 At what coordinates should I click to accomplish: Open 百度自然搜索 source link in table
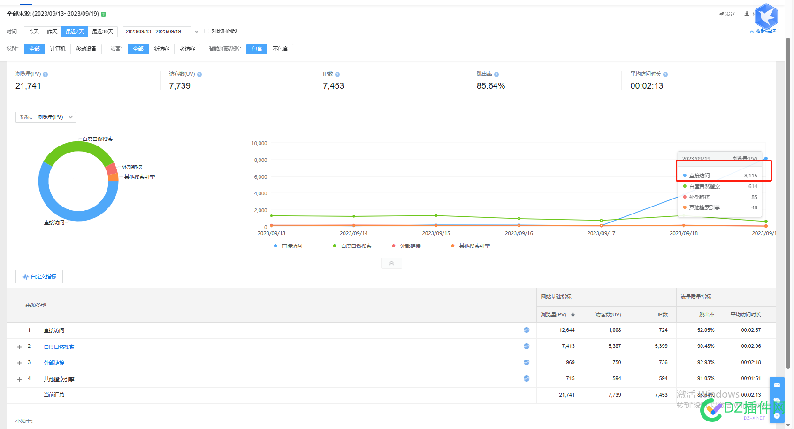[x=59, y=347]
